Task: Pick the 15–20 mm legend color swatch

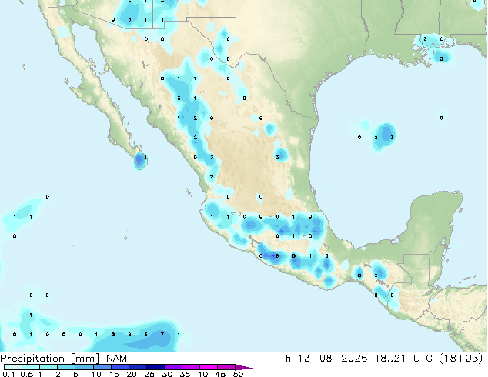Action: [120, 367]
